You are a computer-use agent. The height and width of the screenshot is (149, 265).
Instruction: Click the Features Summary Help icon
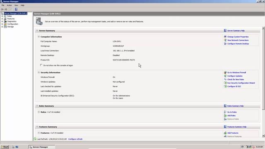(225, 127)
